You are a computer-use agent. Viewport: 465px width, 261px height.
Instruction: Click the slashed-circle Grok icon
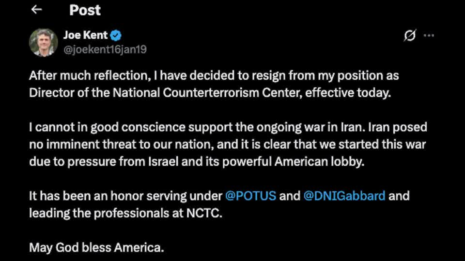(x=410, y=35)
